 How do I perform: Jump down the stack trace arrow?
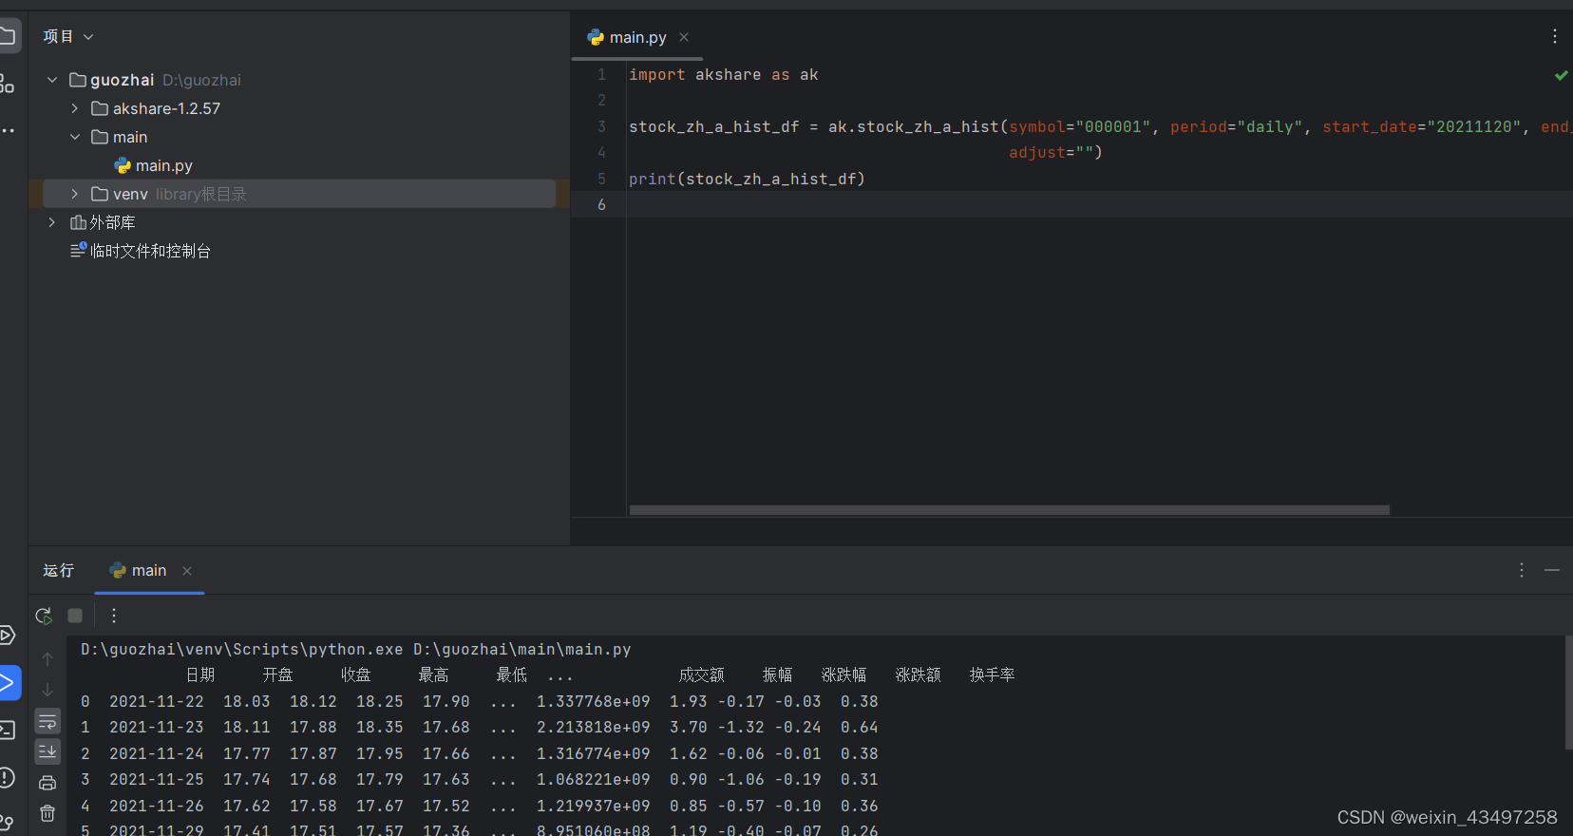tap(47, 690)
